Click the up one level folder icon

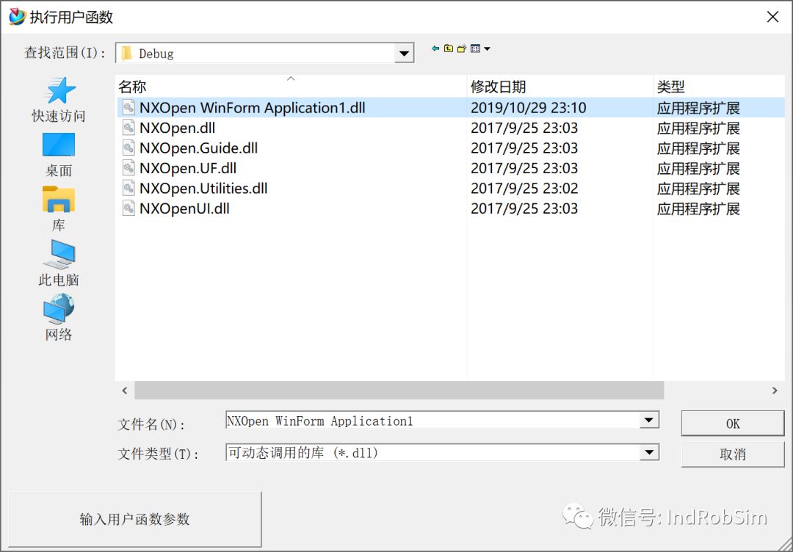[449, 48]
